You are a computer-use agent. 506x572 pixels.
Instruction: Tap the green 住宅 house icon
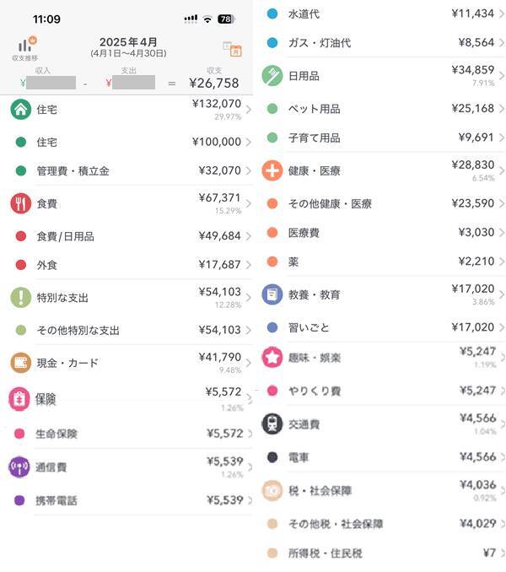pos(21,109)
